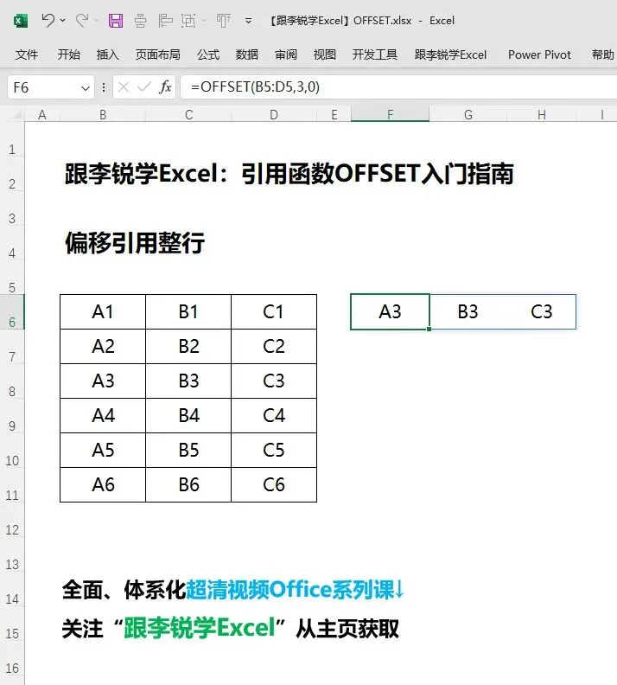Click the align center objects icon

(140, 21)
